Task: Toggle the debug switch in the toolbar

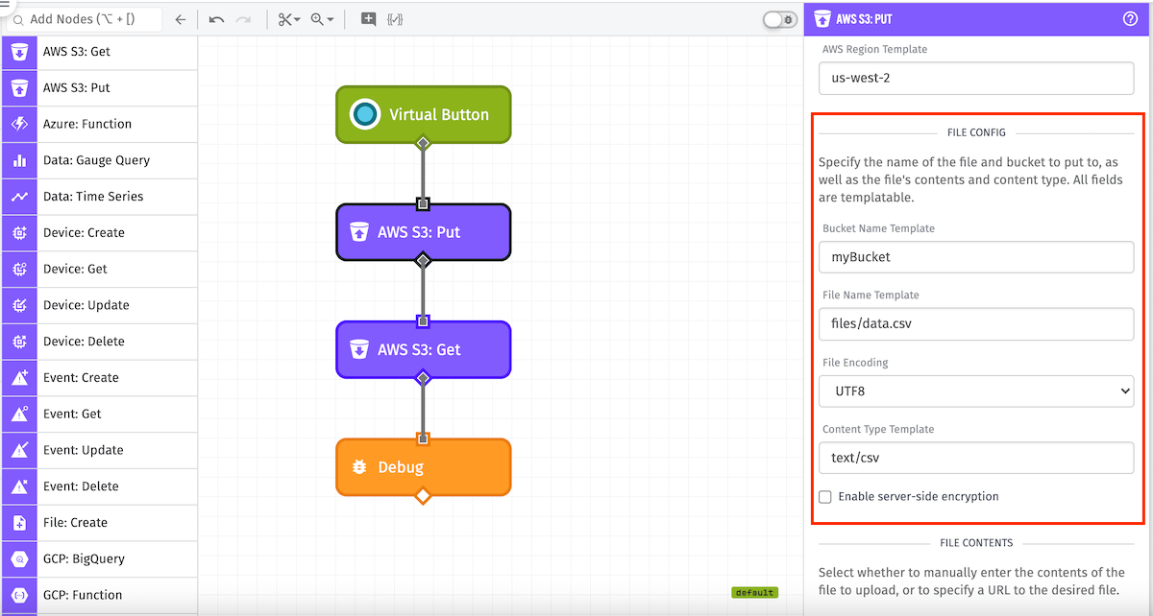Action: tap(779, 19)
